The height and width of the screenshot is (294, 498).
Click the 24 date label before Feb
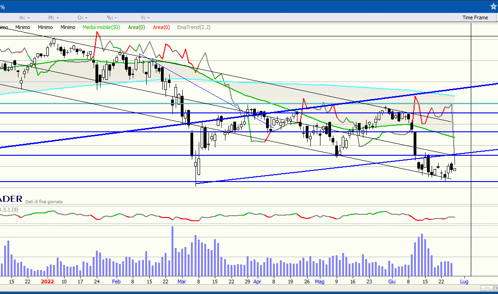pos(97,282)
